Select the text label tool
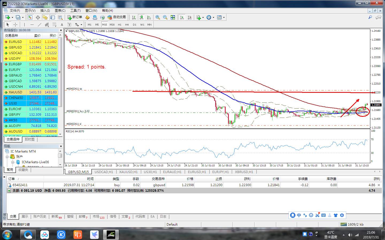Screen dimensions: 385x240 tap(69, 25)
